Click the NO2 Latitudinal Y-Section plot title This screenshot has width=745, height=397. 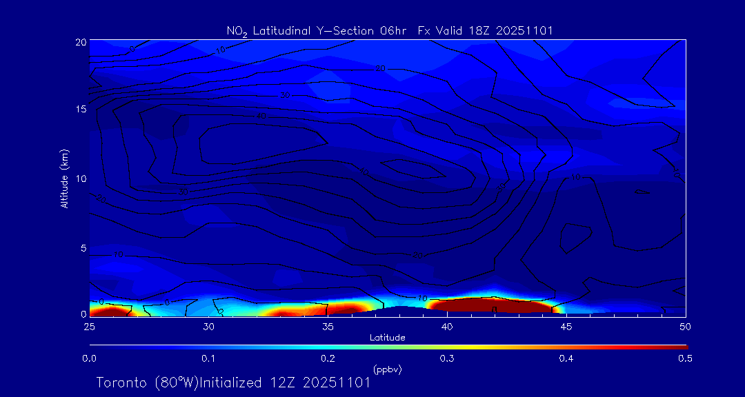[389, 30]
